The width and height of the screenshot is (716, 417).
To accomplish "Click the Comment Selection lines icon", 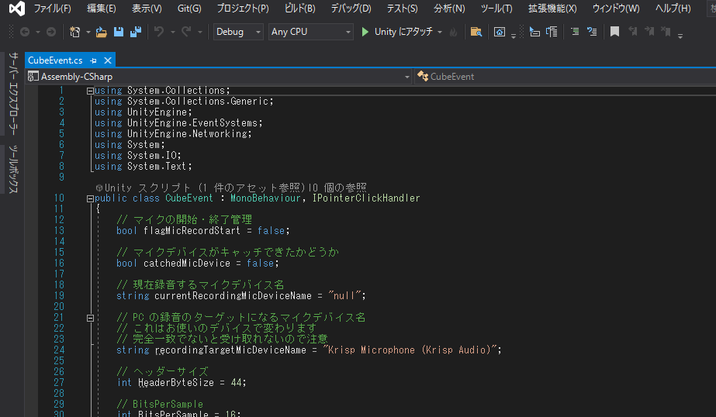I will (x=575, y=32).
